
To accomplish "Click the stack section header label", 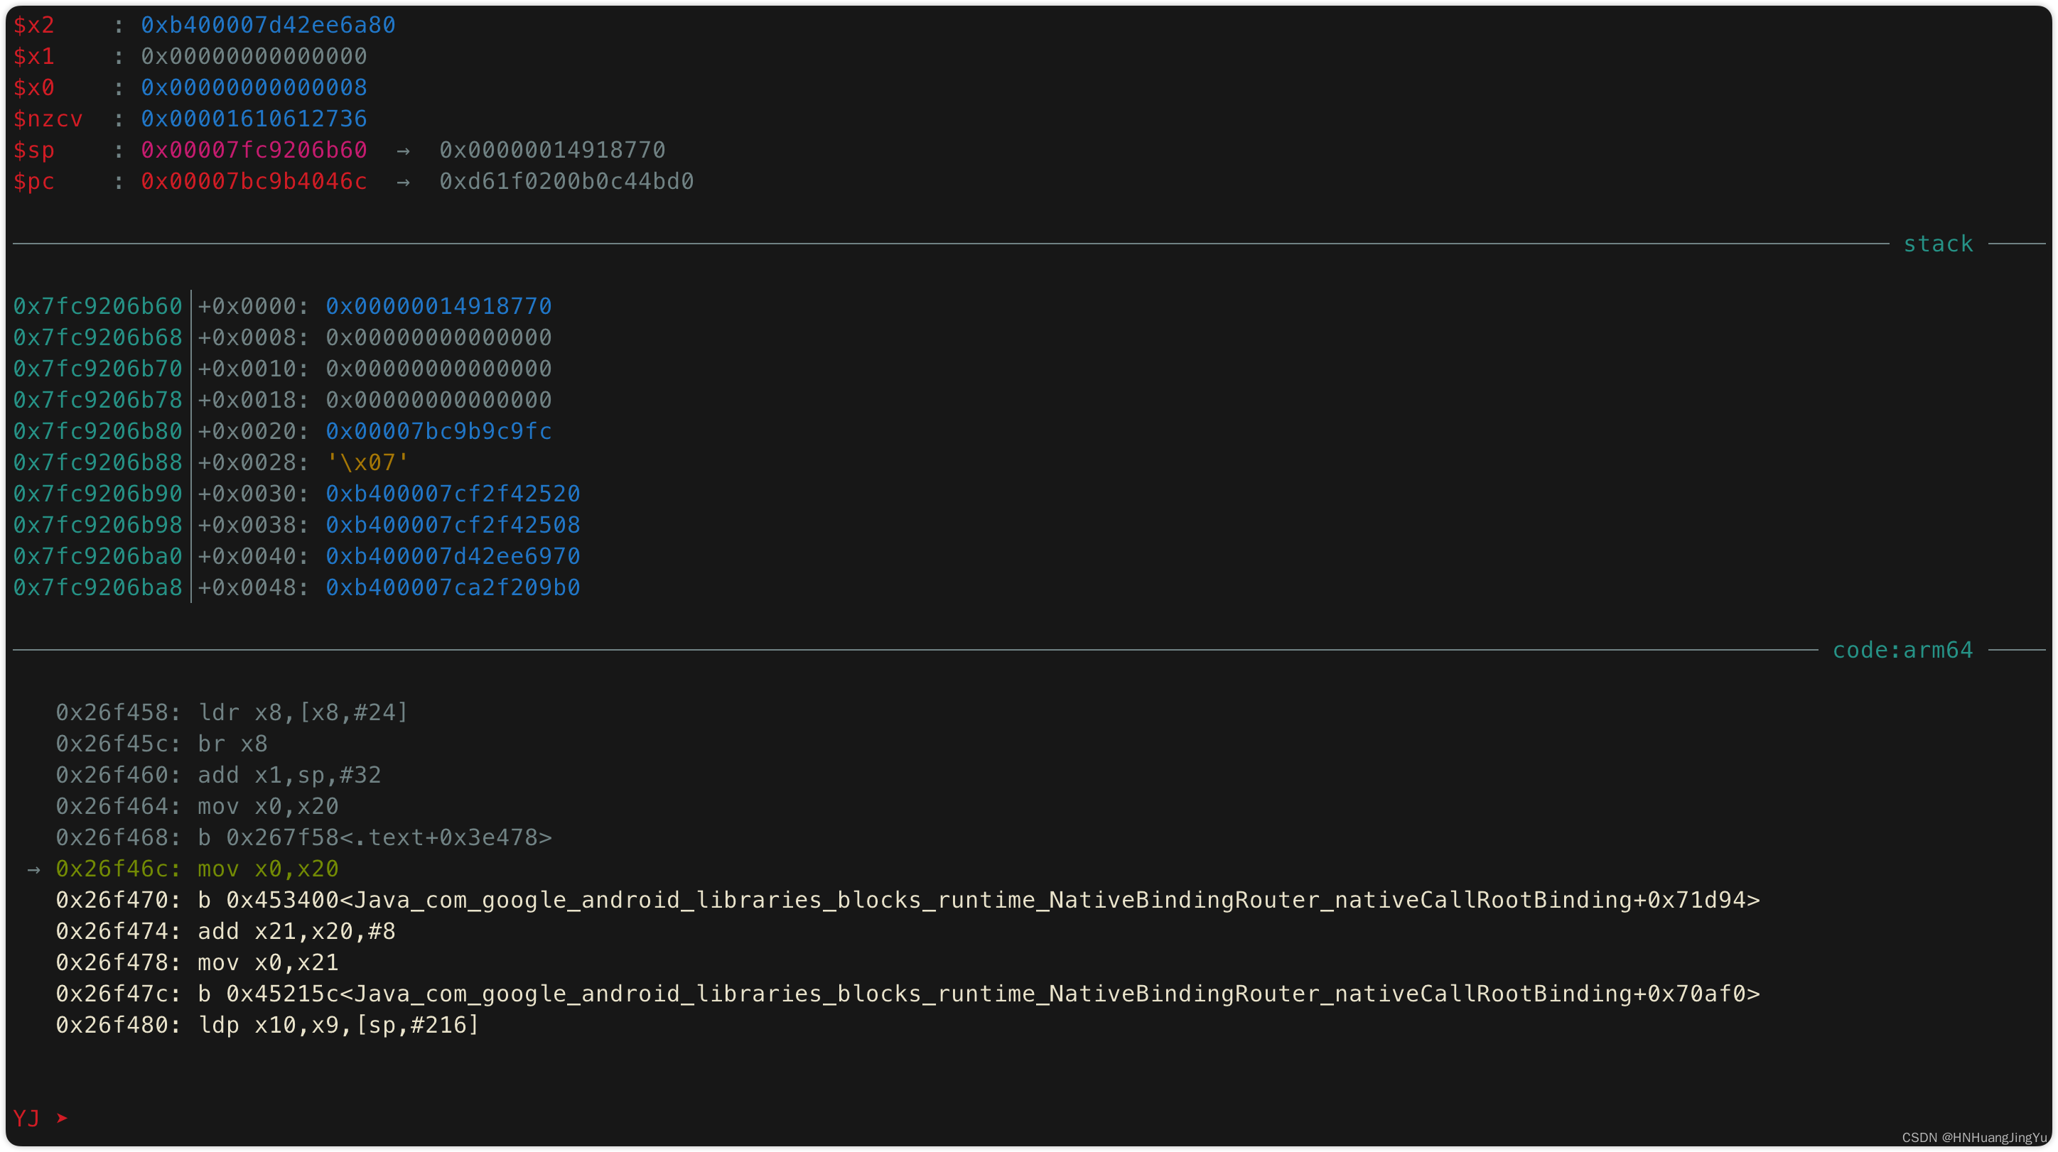I will click(x=1937, y=244).
